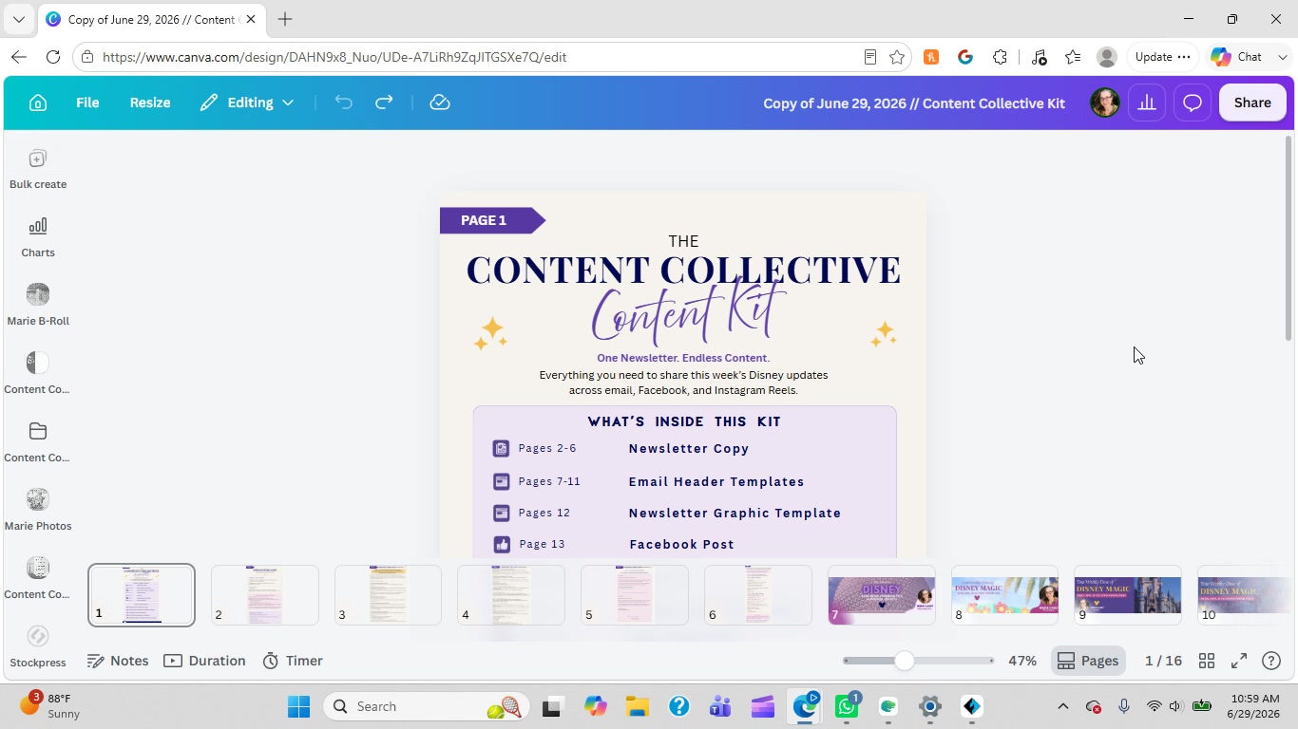This screenshot has height=729, width=1298.
Task: Open the reader view icon in address bar
Action: [x=870, y=57]
